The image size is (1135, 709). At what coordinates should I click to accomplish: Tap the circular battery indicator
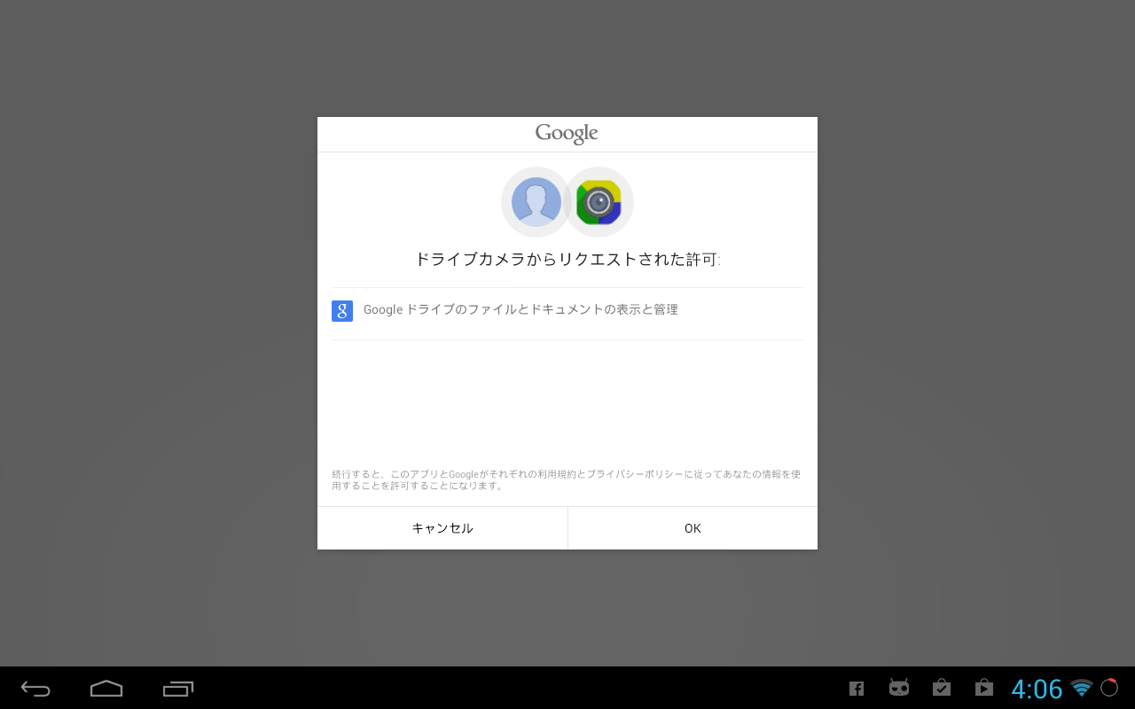click(1109, 688)
